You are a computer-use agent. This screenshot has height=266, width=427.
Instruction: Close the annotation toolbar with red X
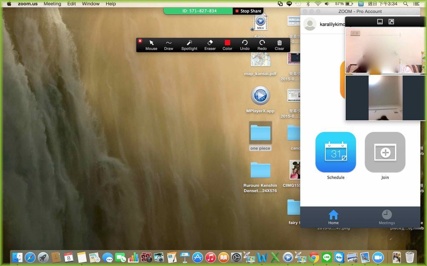coord(140,41)
